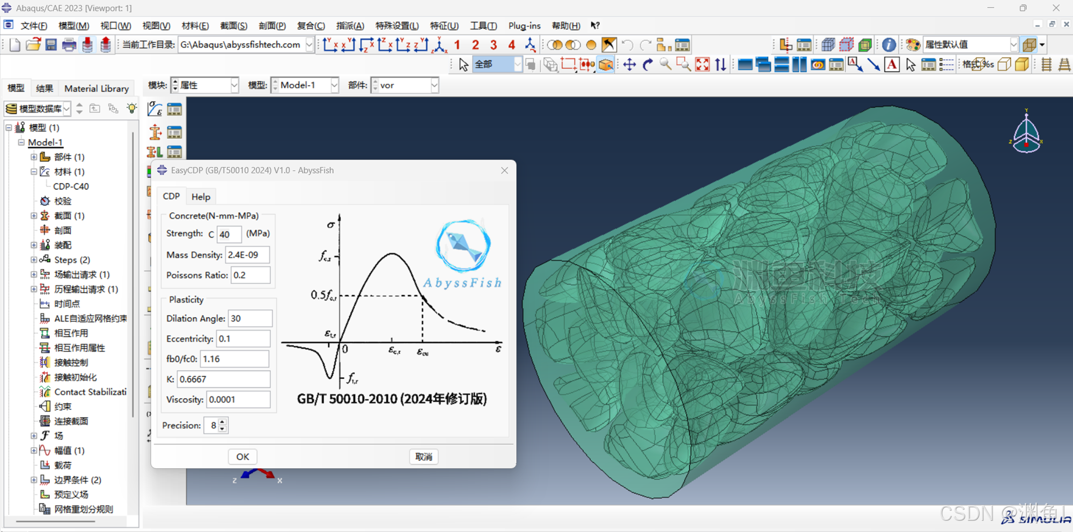Select the box zoom tool
This screenshot has height=532, width=1073.
684,65
